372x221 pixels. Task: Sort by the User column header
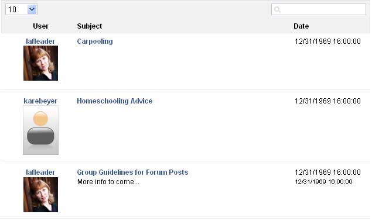pyautogui.click(x=40, y=26)
